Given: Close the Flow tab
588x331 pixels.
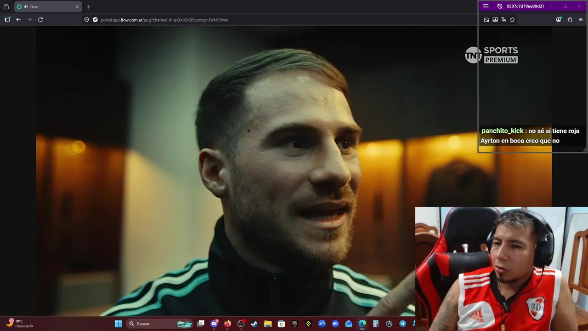Looking at the screenshot, I should coord(77,7).
